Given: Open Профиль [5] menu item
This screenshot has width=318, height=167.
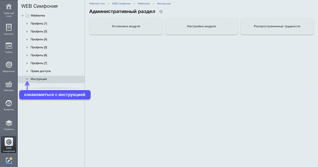Looking at the screenshot, I should 39,47.
